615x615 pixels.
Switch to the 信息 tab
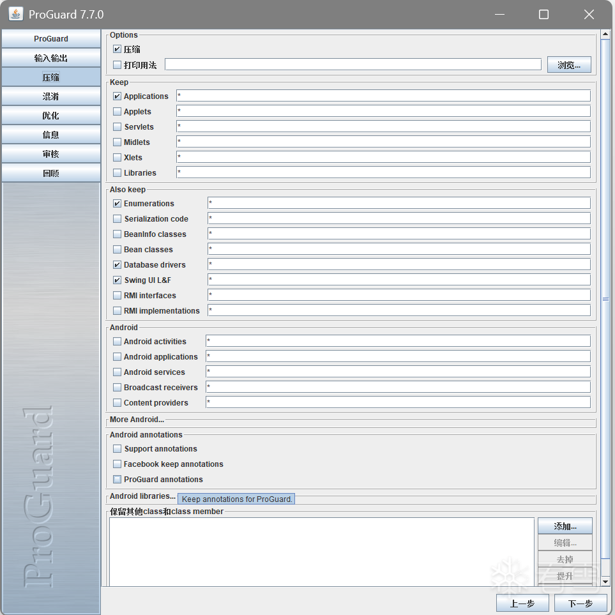[x=51, y=135]
